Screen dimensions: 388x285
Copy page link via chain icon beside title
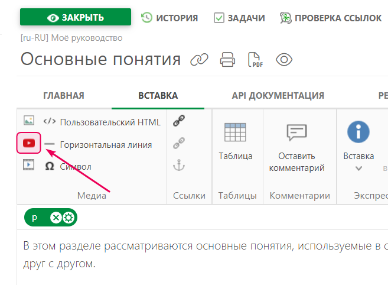[x=199, y=60]
